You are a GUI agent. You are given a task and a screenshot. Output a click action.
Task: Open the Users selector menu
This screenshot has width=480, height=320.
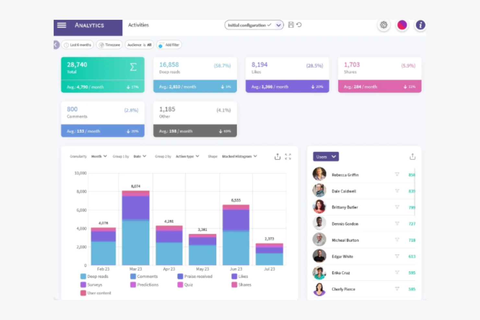coord(325,157)
